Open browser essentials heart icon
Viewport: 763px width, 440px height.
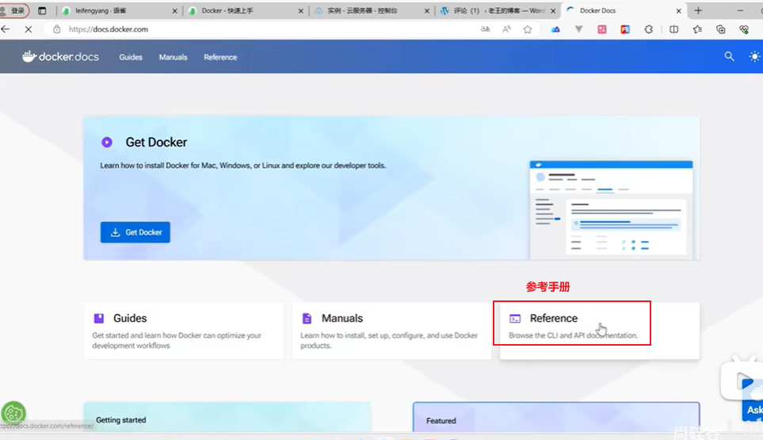[x=744, y=29]
